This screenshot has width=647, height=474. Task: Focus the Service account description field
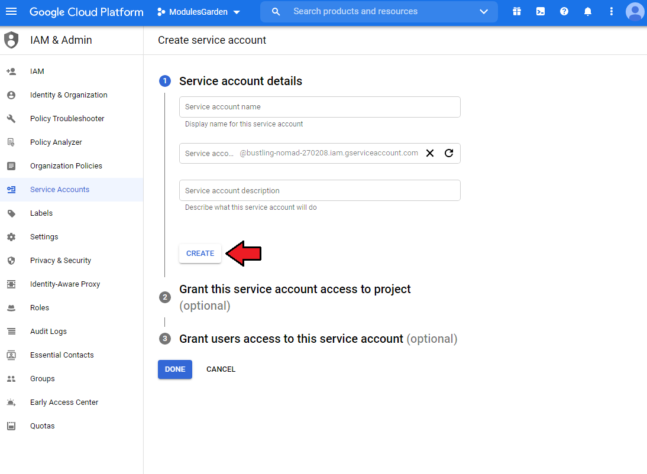[x=320, y=190]
